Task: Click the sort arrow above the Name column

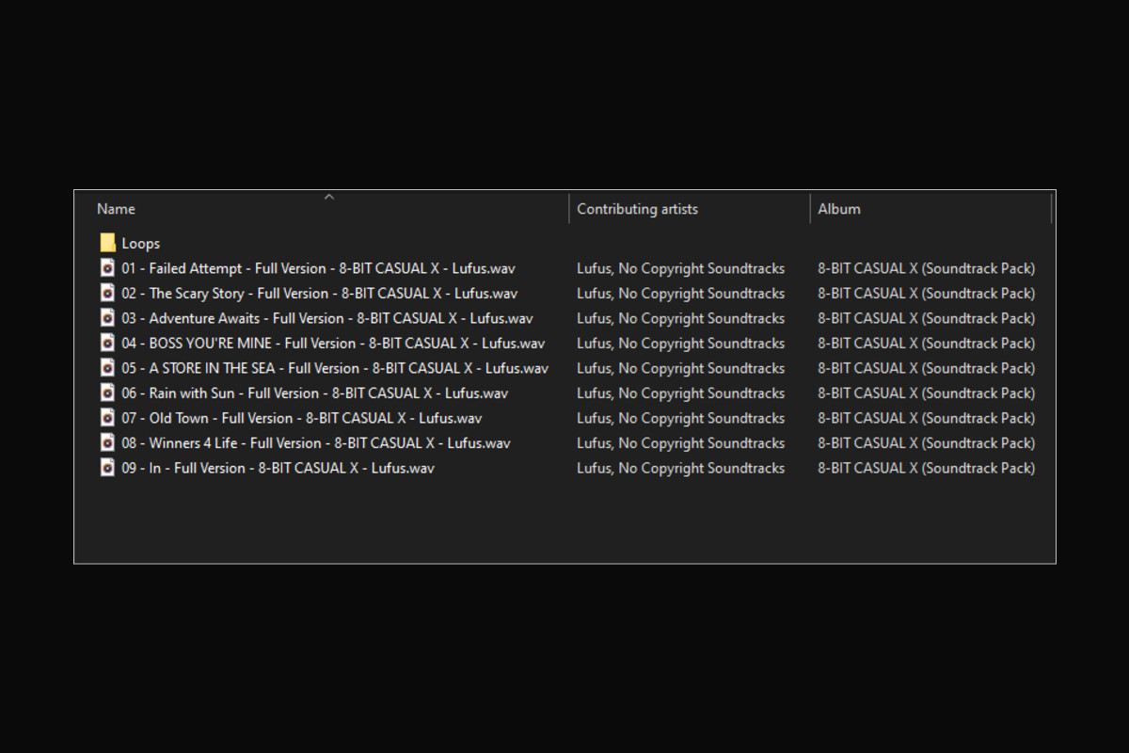Action: (x=328, y=197)
